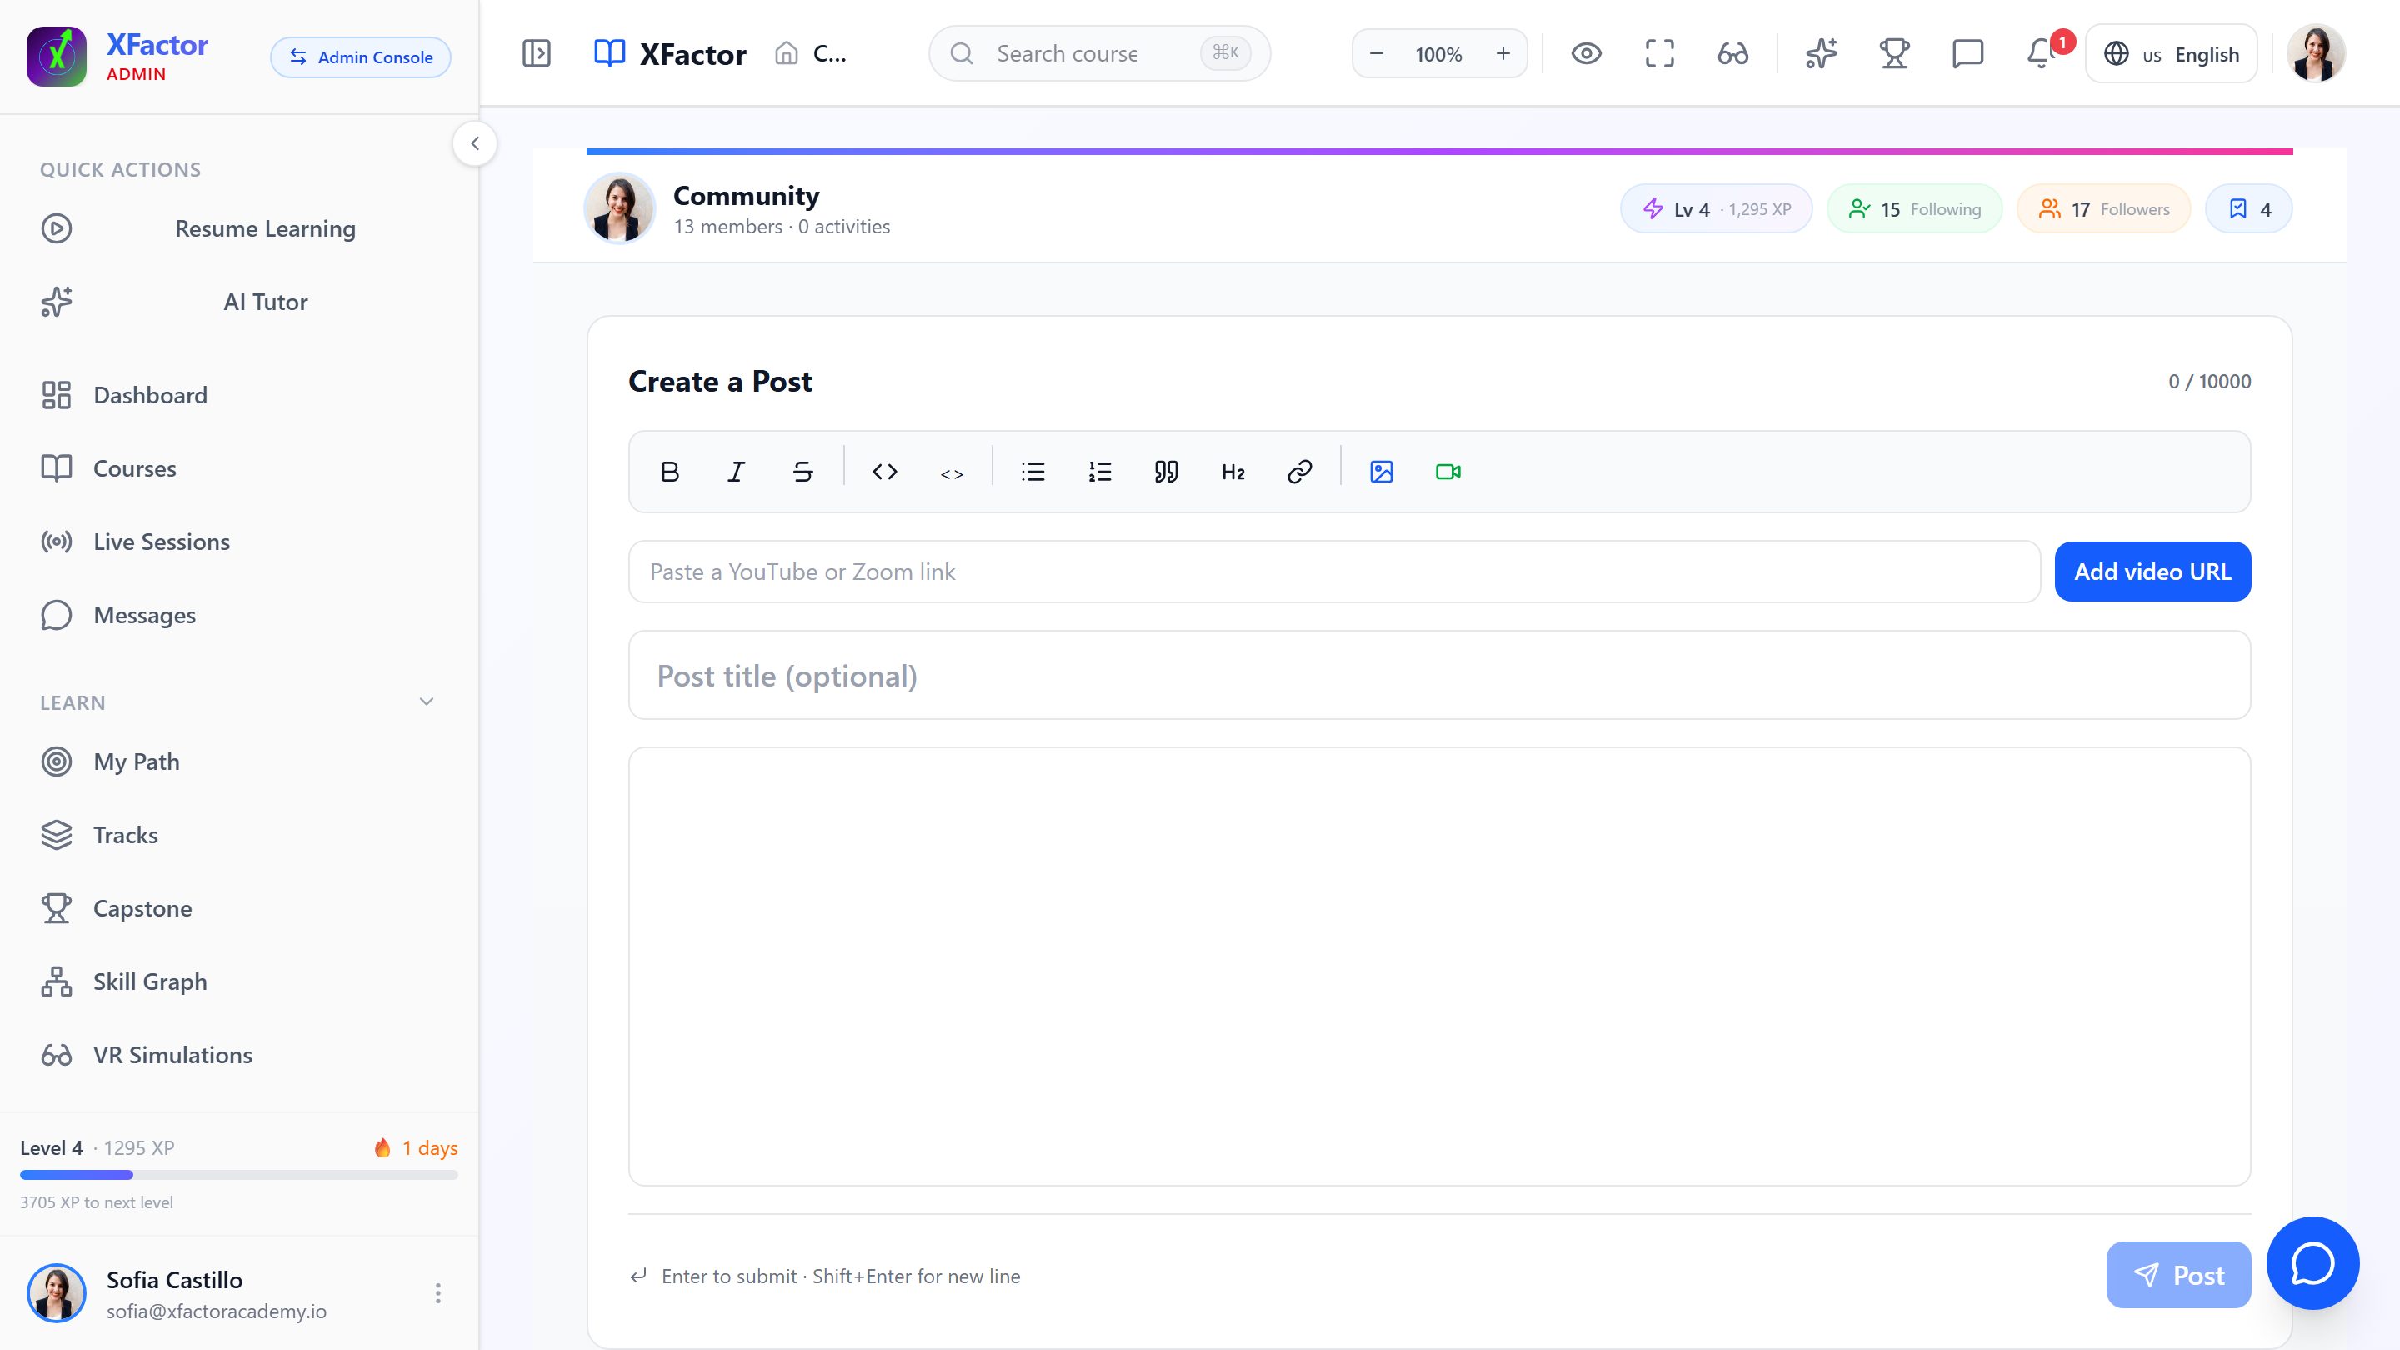This screenshot has width=2400, height=1350.
Task: Insert a hyperlink
Action: pos(1300,472)
